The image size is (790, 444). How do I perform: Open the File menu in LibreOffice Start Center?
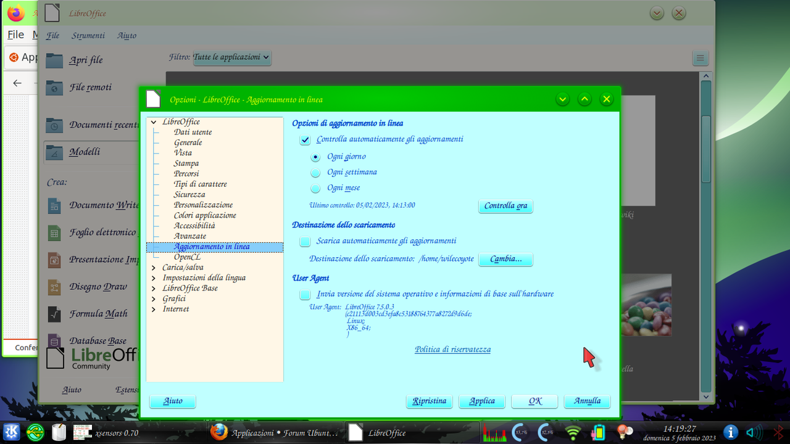click(x=53, y=36)
